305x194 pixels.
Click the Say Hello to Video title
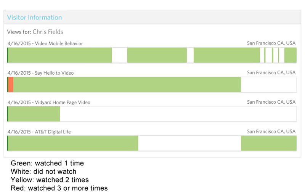pos(54,73)
